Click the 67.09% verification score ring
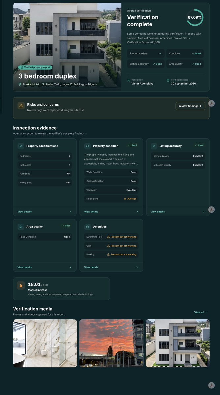 (x=195, y=17)
